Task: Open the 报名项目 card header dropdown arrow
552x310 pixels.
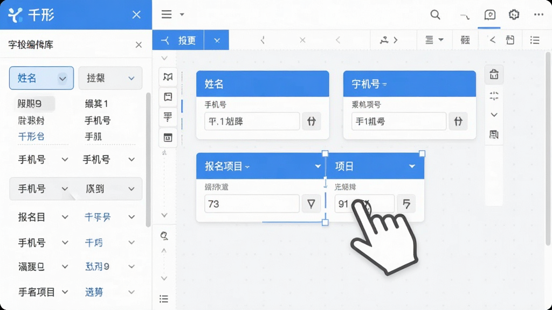Action: pos(318,166)
